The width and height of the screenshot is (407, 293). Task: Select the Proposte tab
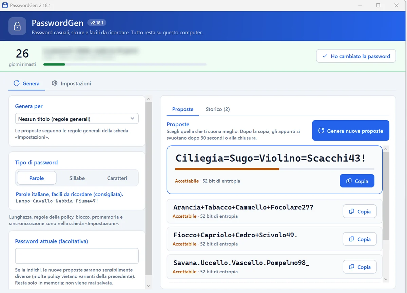point(183,109)
